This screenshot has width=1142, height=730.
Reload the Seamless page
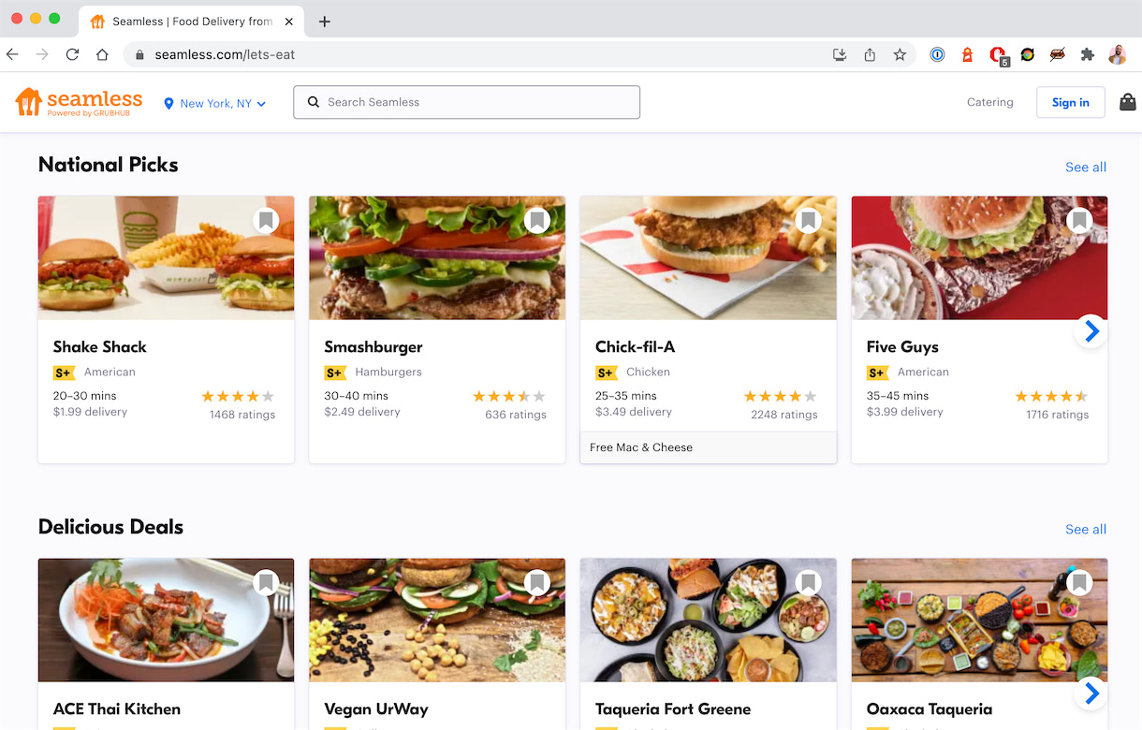[72, 54]
